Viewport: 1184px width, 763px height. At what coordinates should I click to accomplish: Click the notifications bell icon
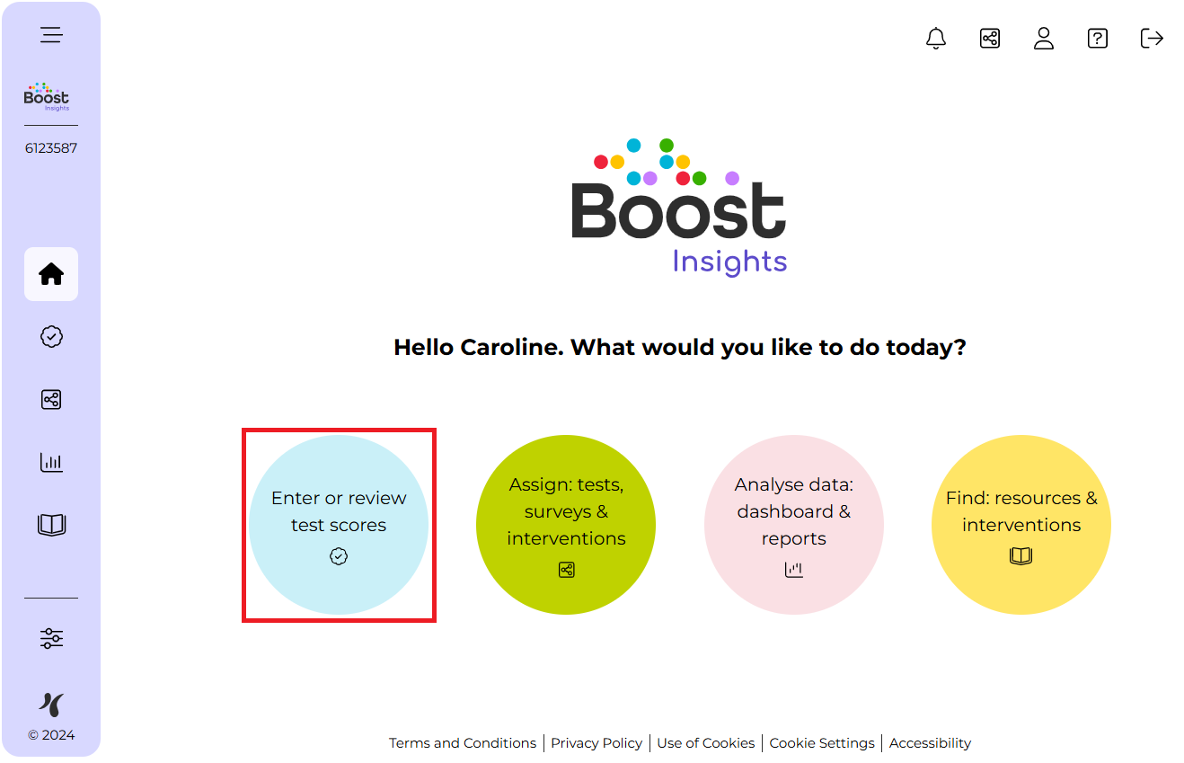(x=936, y=39)
